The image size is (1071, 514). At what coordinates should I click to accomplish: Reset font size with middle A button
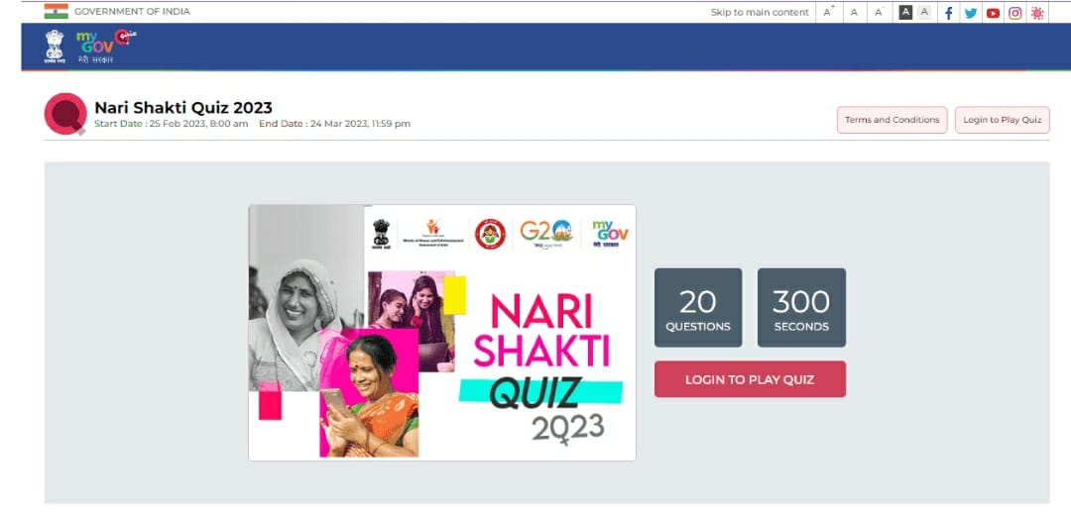(854, 12)
